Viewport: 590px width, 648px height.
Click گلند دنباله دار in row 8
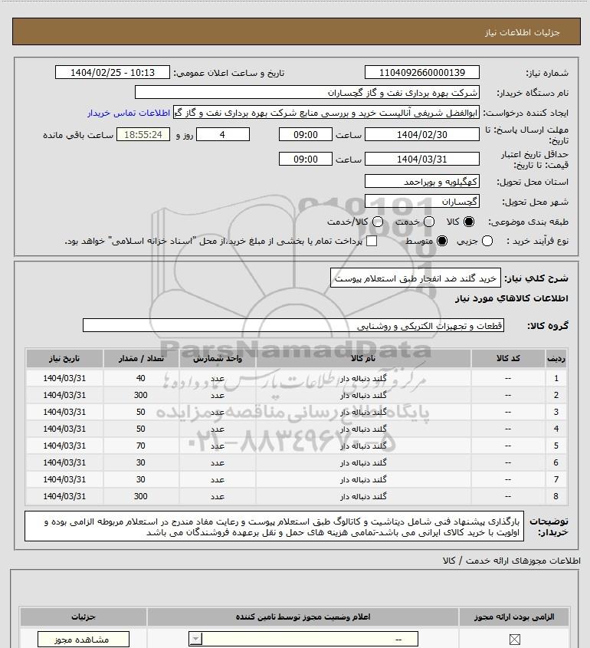363,496
